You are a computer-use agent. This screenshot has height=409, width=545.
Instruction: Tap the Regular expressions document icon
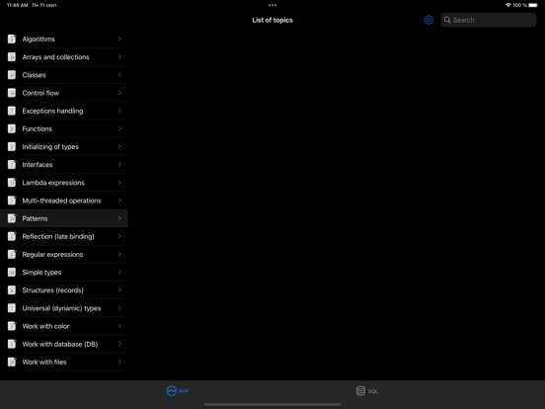tap(12, 254)
